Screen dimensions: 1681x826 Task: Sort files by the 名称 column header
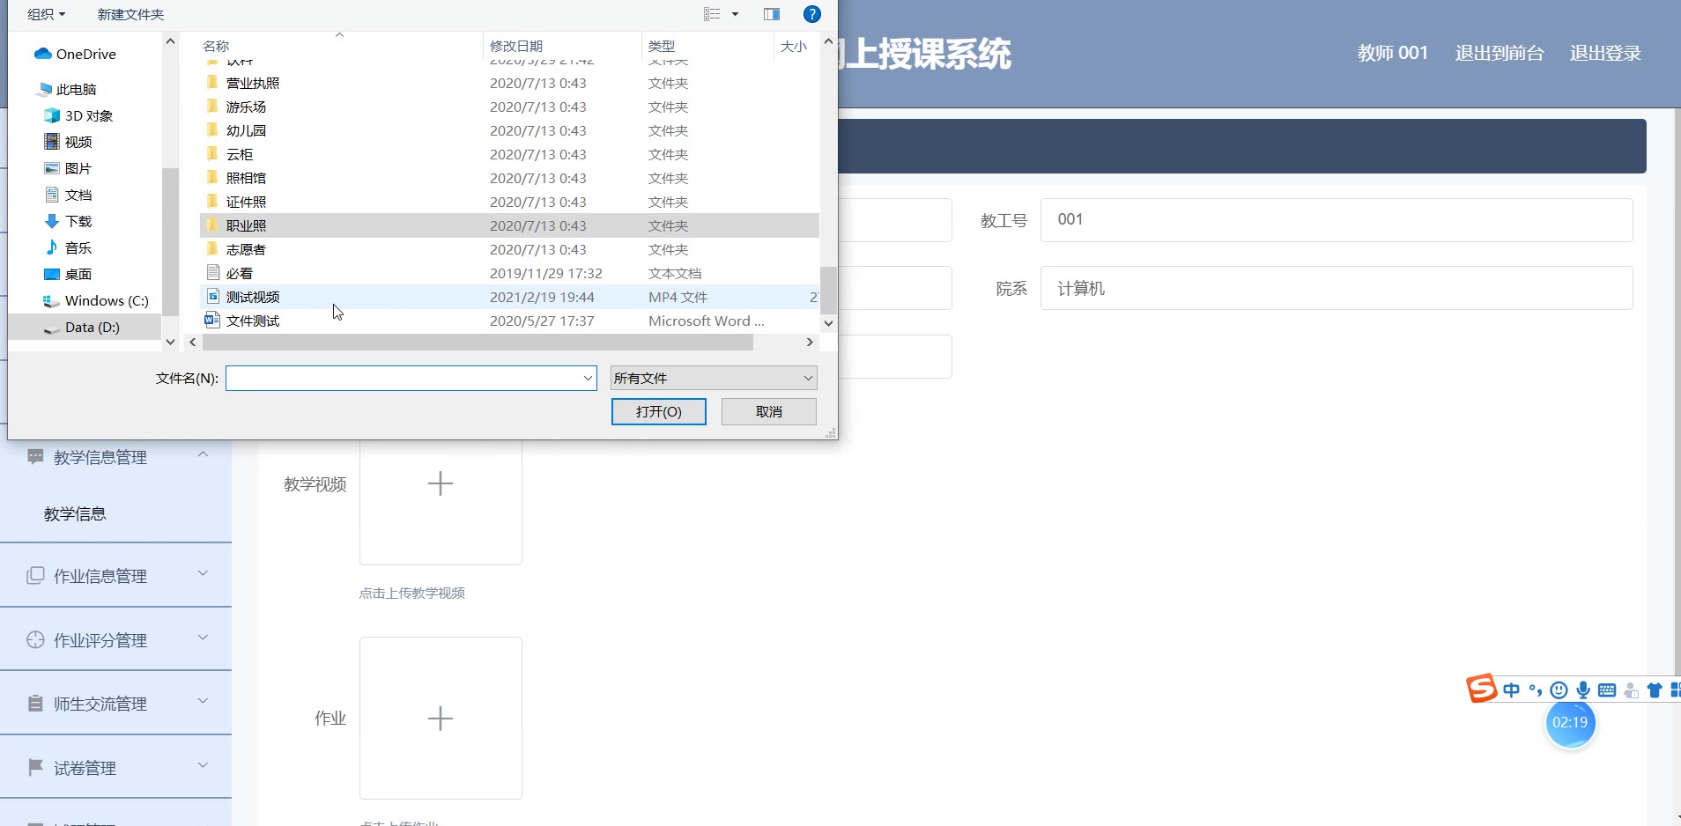click(x=216, y=46)
